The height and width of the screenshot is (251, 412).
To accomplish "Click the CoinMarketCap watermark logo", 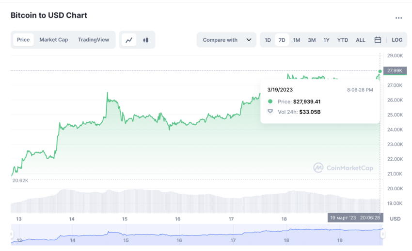I will [x=343, y=167].
